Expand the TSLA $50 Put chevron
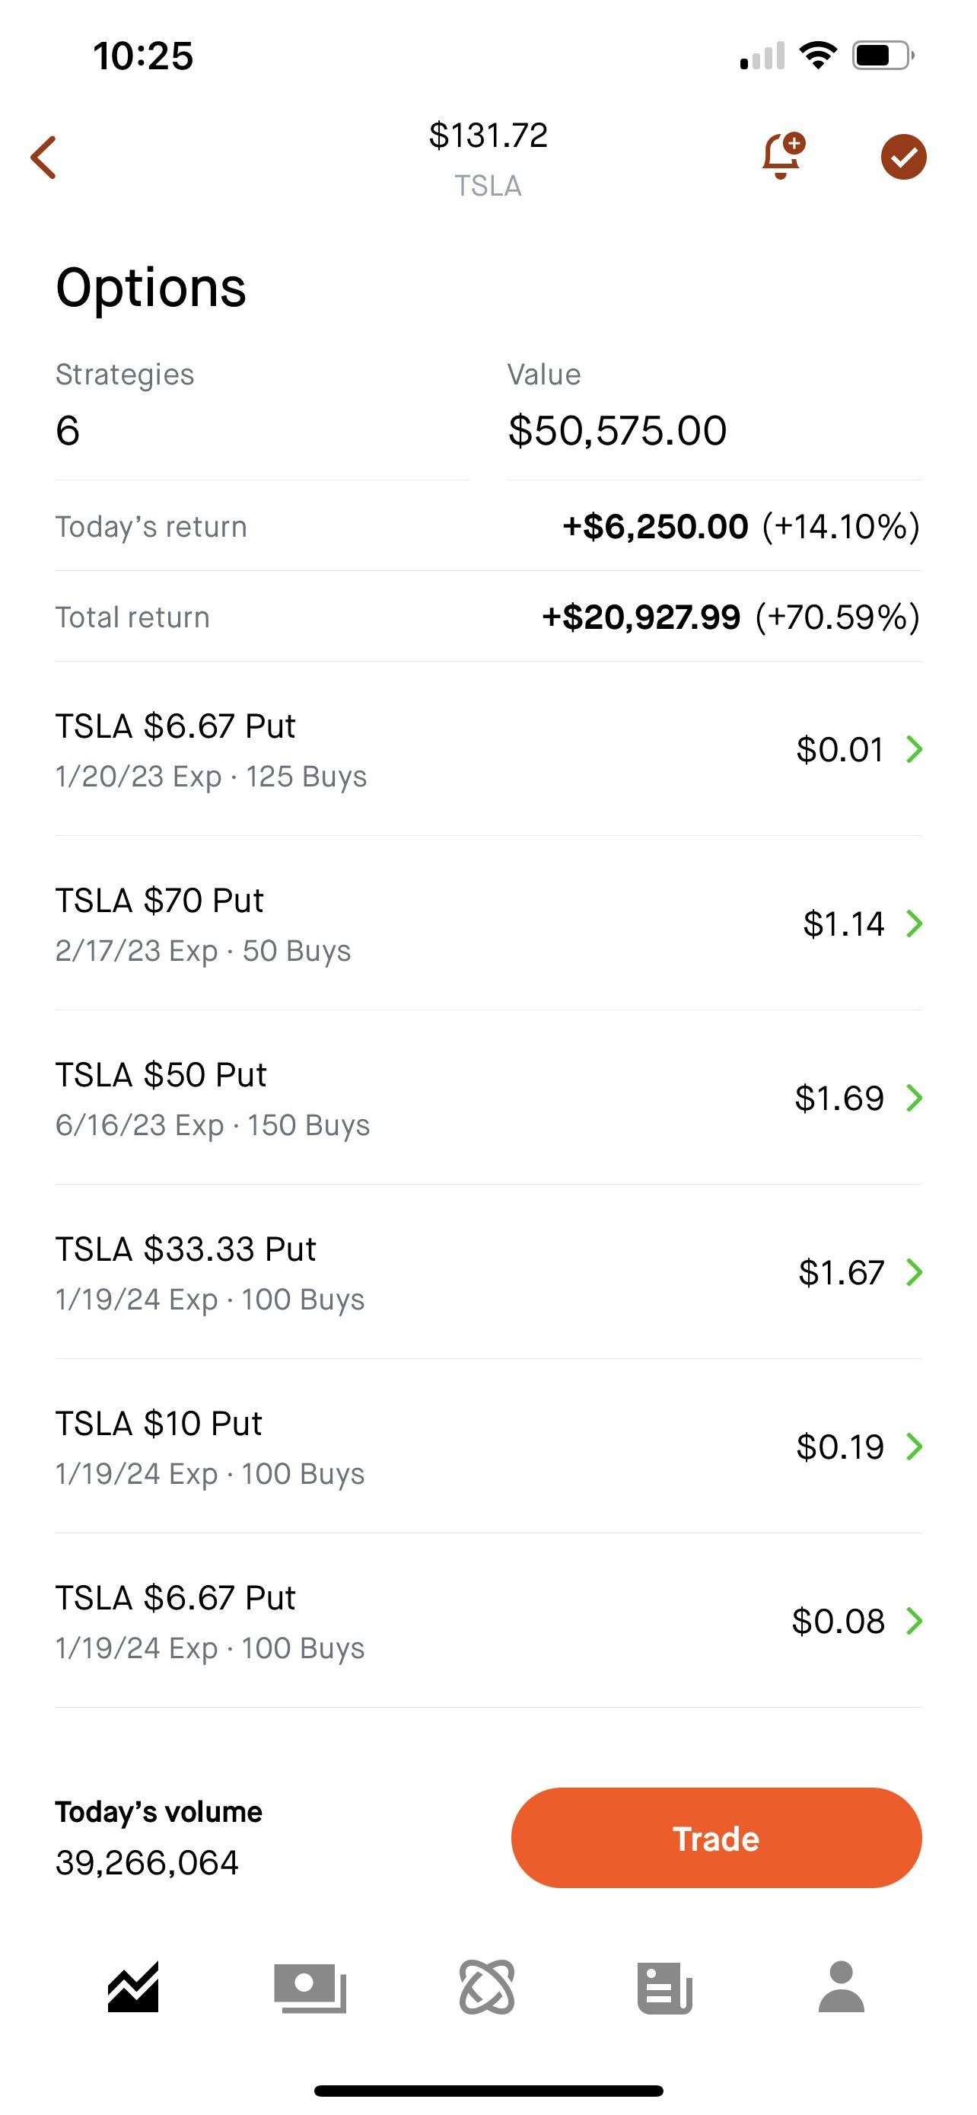This screenshot has height=2115, width=977. [x=914, y=1098]
